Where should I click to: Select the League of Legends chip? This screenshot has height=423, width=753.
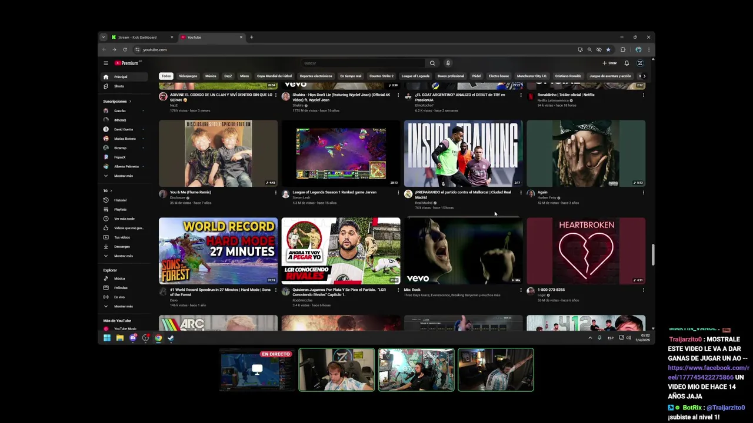point(415,76)
